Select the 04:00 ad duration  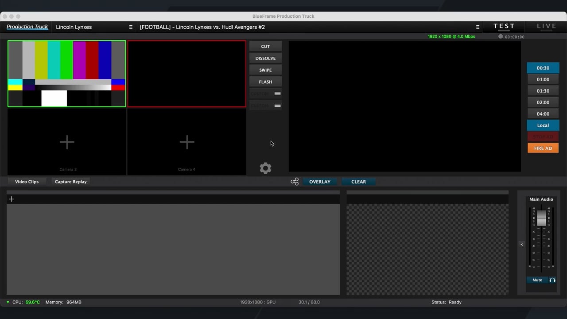(x=543, y=114)
